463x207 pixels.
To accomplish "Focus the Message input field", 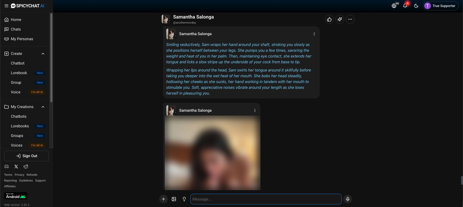I will tap(266, 199).
